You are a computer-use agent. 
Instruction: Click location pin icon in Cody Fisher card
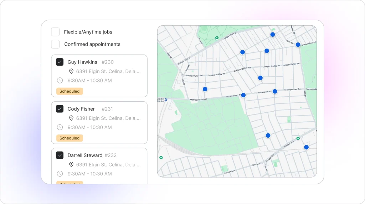(x=71, y=118)
